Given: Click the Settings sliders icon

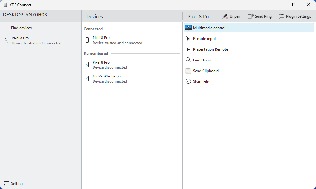Looking at the screenshot, I should click(6, 184).
